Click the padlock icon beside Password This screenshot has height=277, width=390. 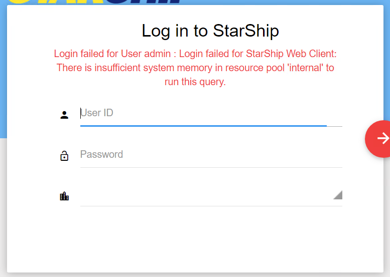tap(64, 156)
